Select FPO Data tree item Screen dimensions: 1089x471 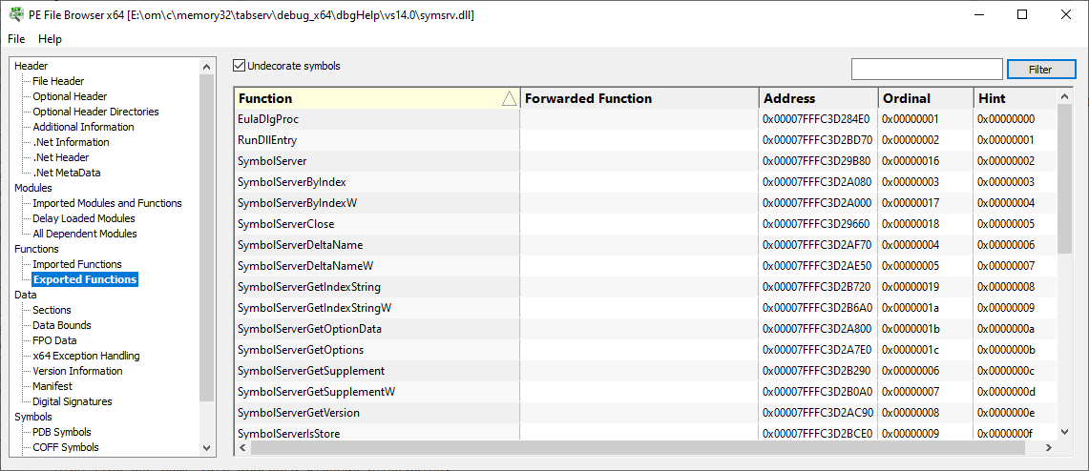[x=54, y=340]
